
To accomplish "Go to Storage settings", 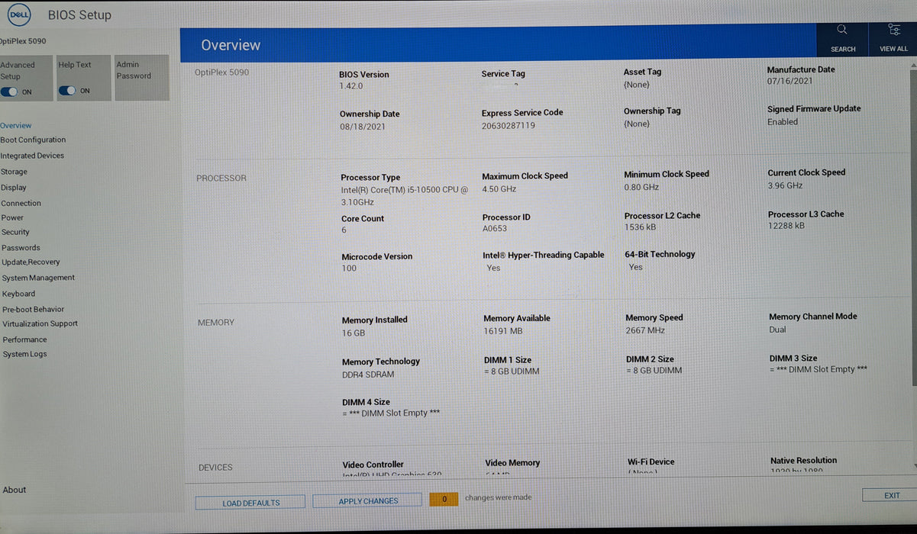I will pyautogui.click(x=14, y=172).
